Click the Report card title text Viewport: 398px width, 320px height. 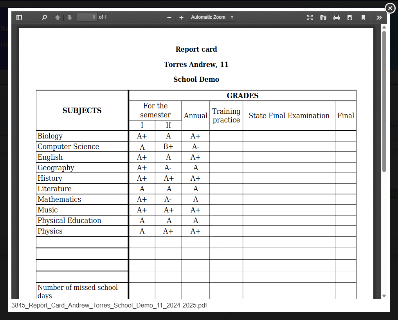[196, 49]
